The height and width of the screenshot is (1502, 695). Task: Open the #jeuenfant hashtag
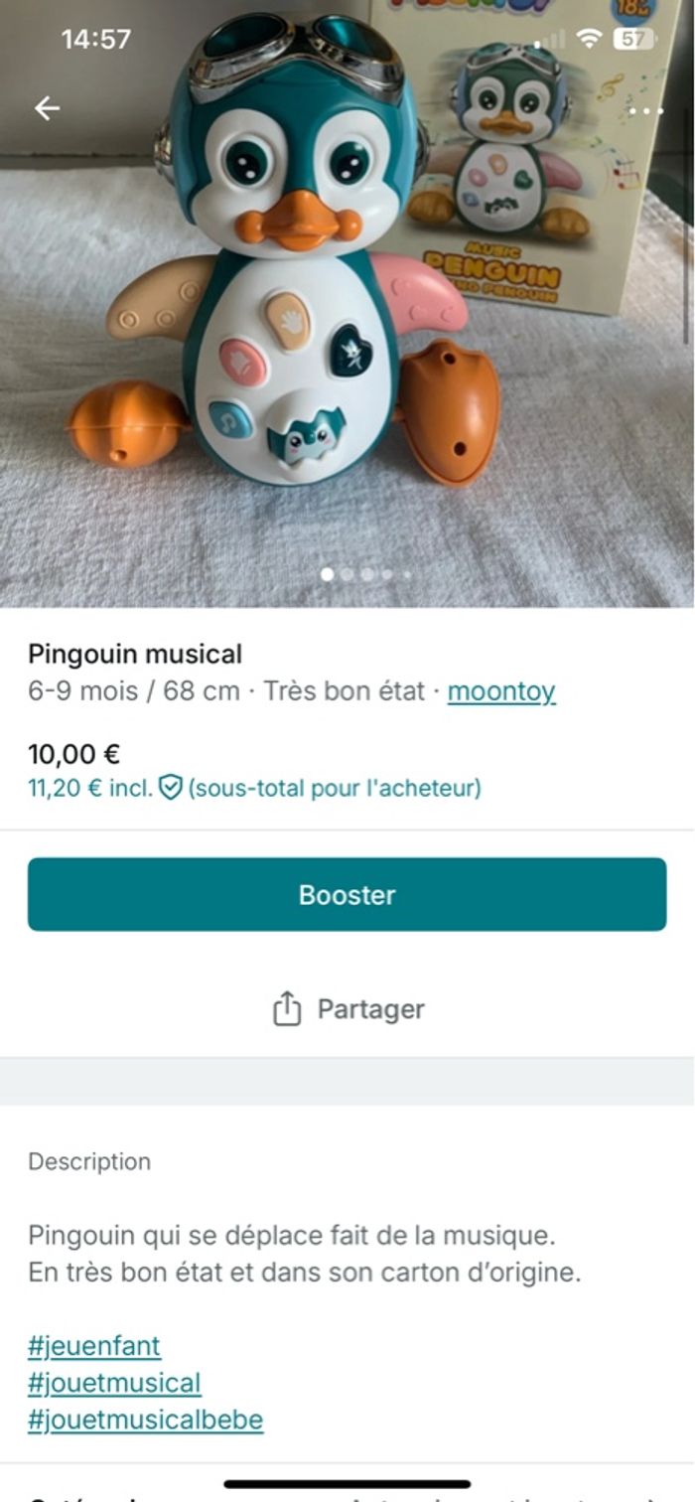click(x=94, y=1347)
